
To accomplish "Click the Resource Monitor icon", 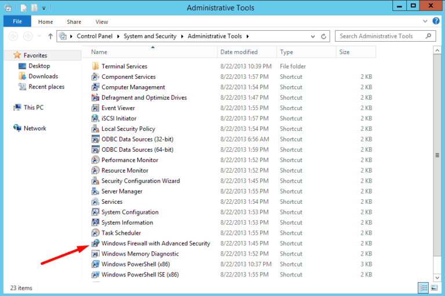I will [96, 170].
